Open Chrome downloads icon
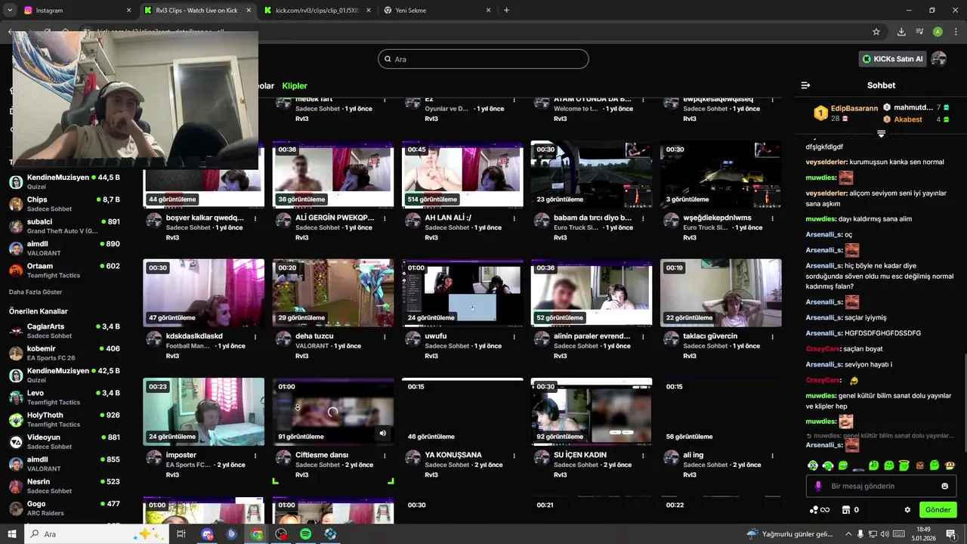 (901, 32)
